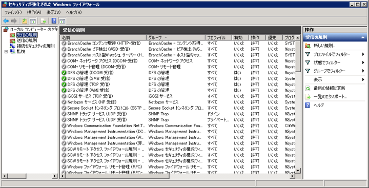Open the 操作(A) menu

coord(34,12)
